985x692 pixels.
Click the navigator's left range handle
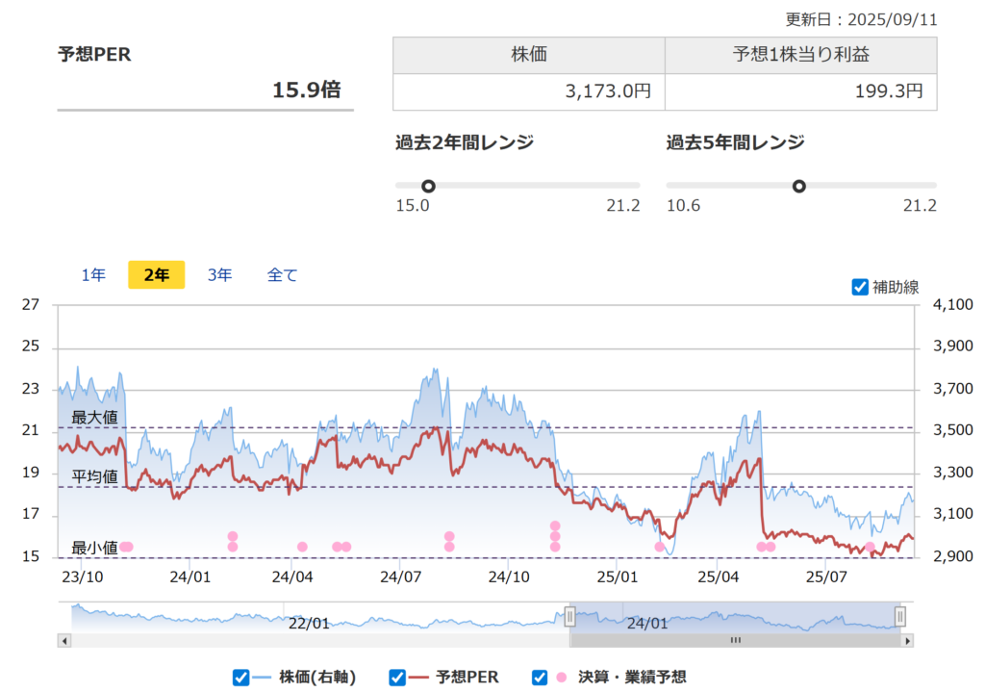click(569, 616)
